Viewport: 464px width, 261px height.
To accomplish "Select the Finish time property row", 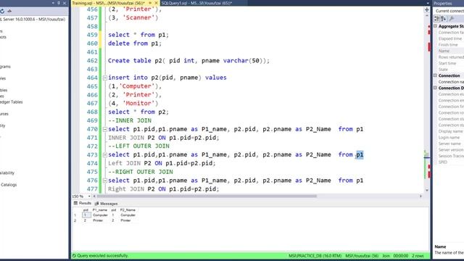I will coord(451,45).
